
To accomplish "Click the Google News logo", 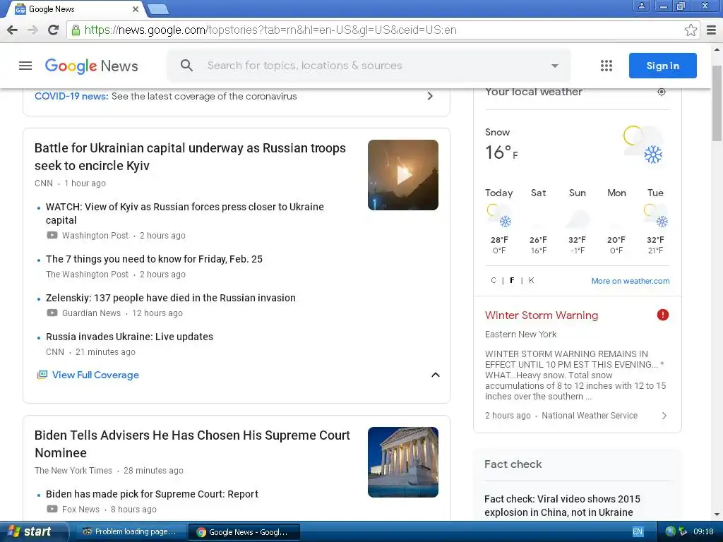I will (x=91, y=66).
